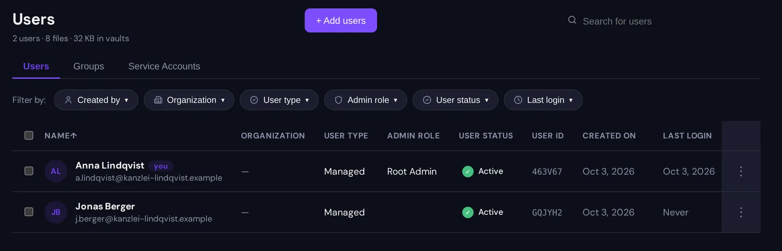The height and width of the screenshot is (251, 782).
Task: Click user ID 463V67
Action: [547, 172]
